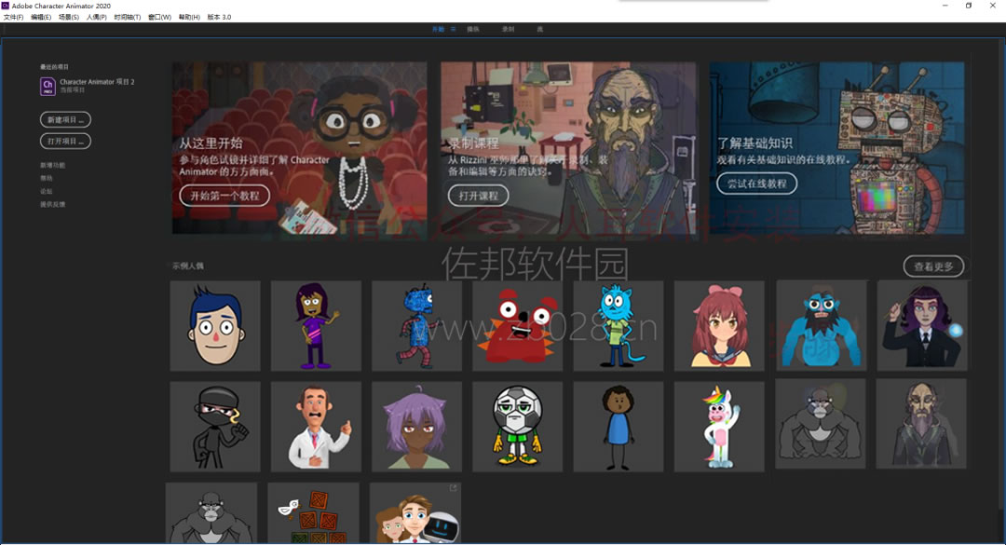The width and height of the screenshot is (1006, 545).
Task: Open the 文件(F) menu
Action: click(13, 18)
